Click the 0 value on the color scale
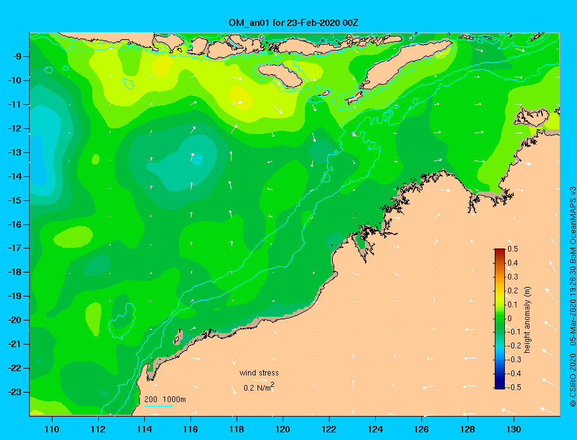 point(510,318)
